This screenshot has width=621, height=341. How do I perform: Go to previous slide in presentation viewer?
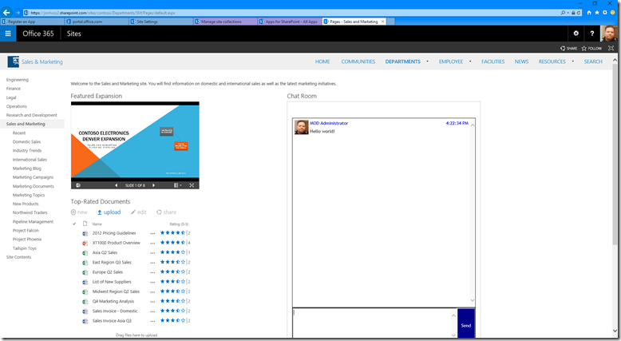pyautogui.click(x=116, y=185)
